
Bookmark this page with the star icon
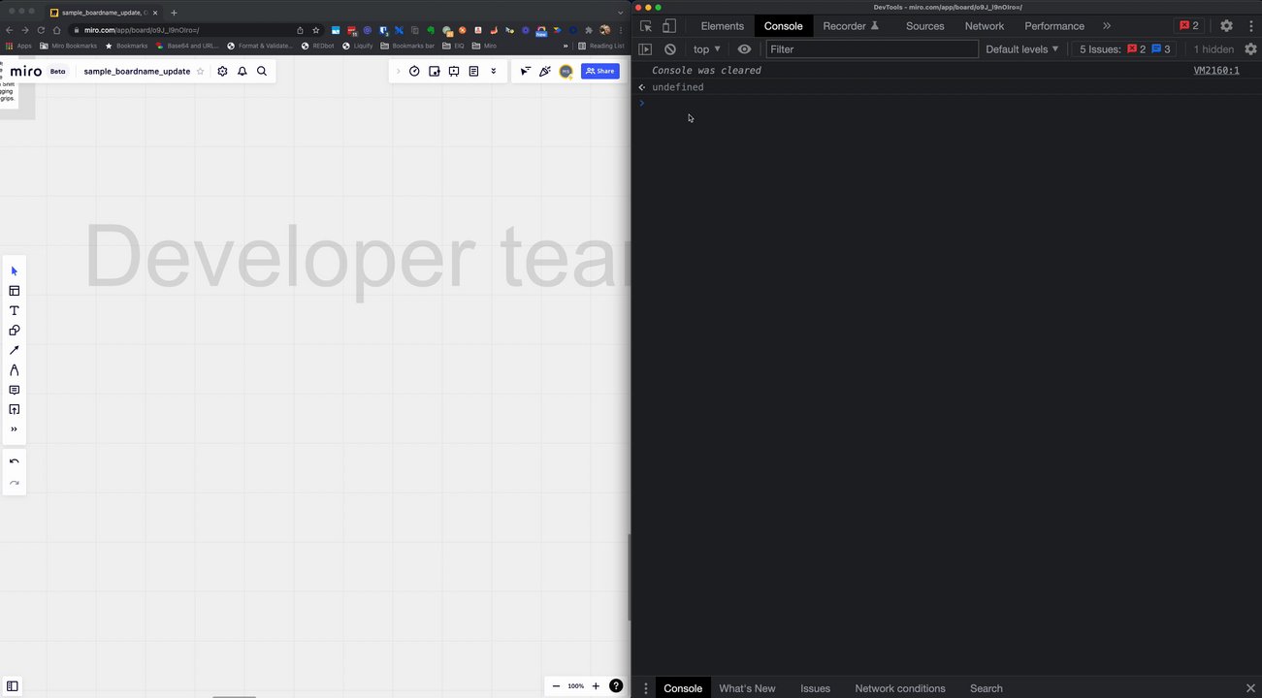click(315, 30)
